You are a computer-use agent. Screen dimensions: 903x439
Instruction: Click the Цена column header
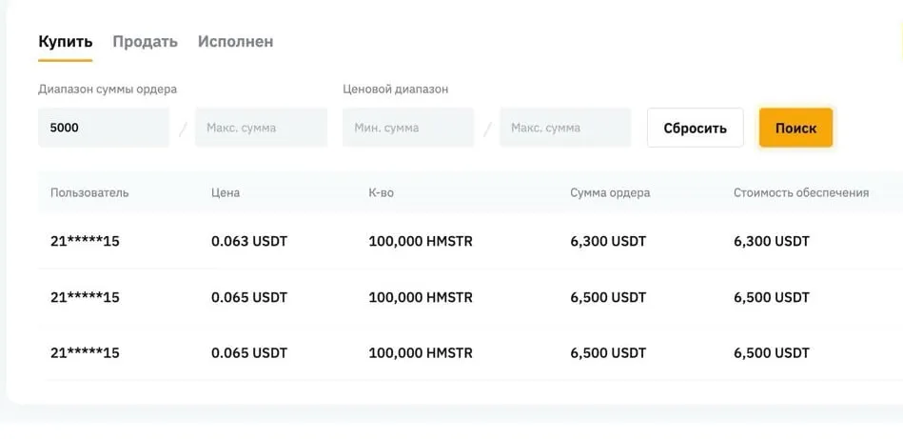coord(226,192)
